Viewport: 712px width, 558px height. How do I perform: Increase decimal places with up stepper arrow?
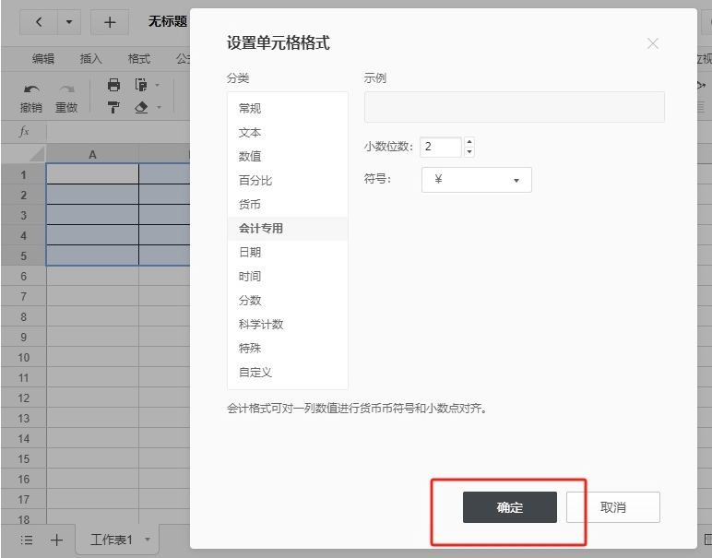point(469,143)
